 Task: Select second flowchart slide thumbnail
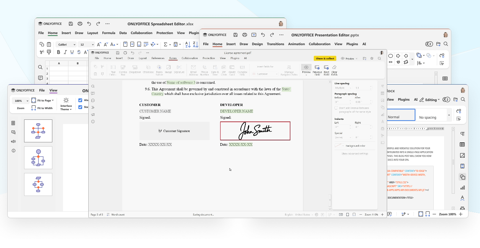pyautogui.click(x=38, y=158)
